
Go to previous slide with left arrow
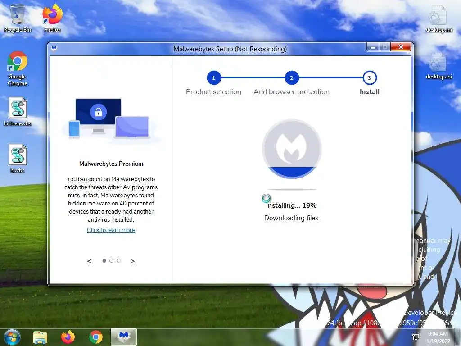point(90,261)
